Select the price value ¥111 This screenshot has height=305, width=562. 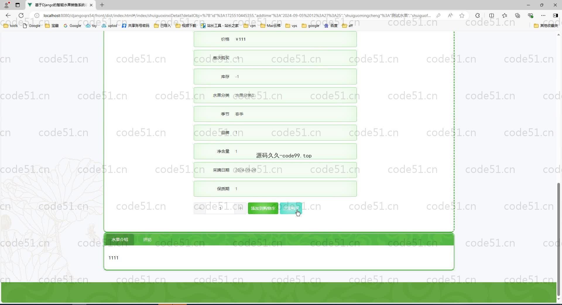[241, 39]
